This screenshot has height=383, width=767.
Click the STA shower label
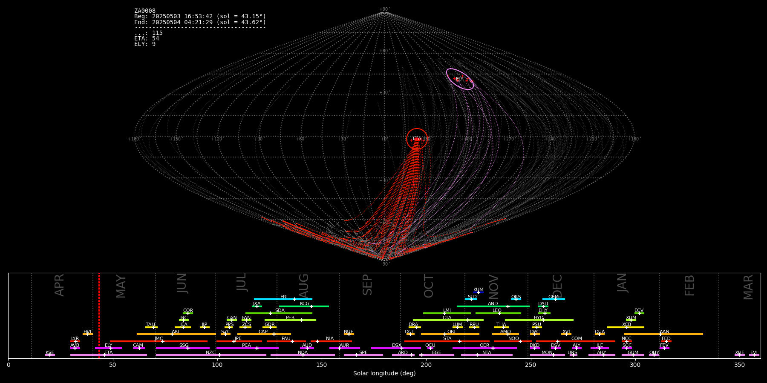click(x=447, y=339)
